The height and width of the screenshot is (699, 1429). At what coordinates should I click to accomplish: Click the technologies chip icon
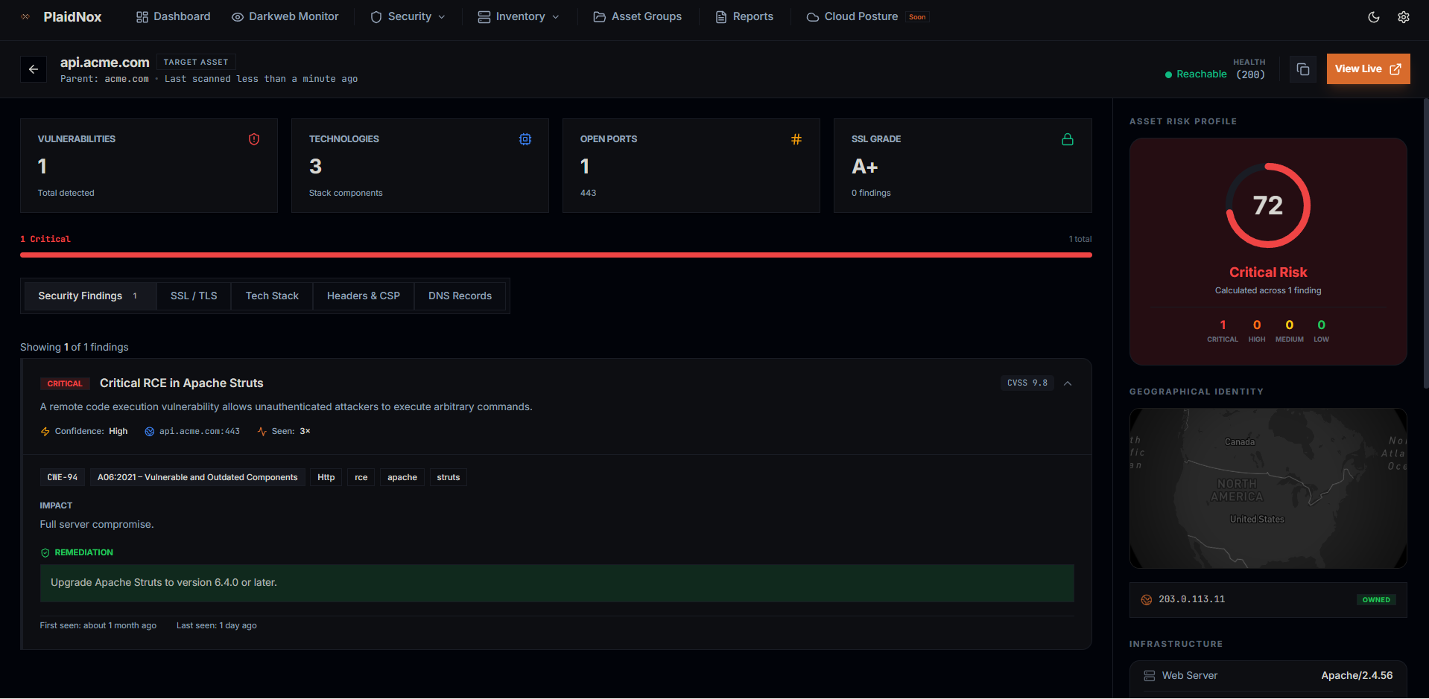click(x=525, y=139)
